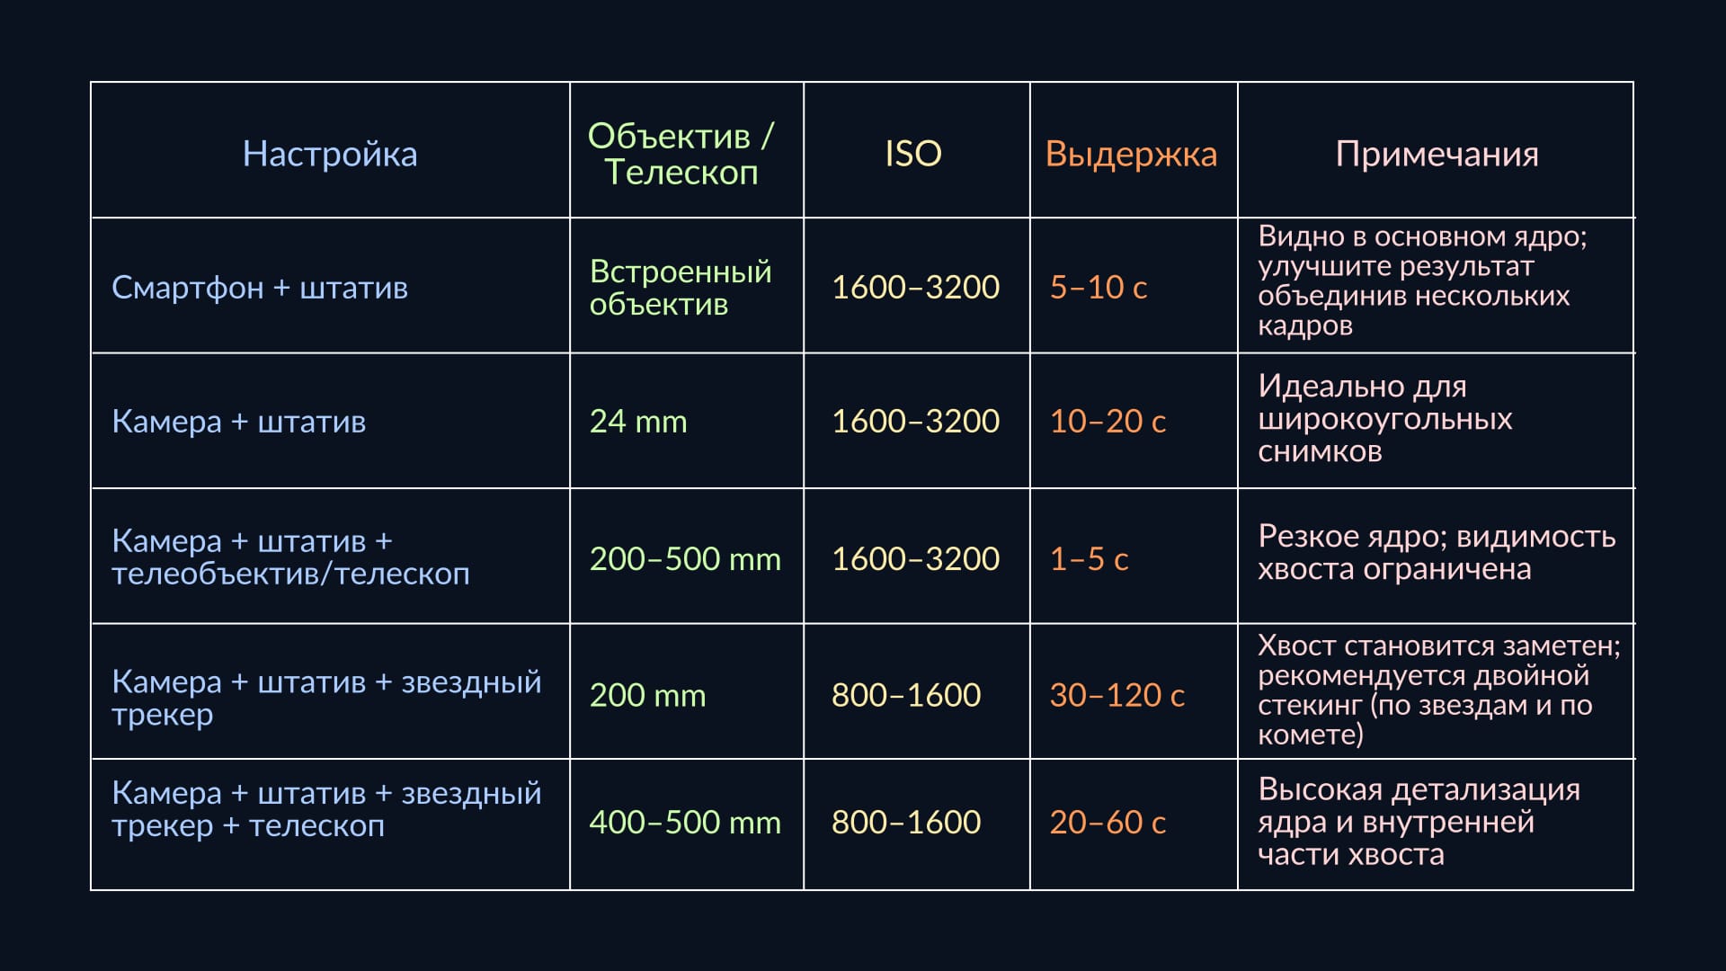This screenshot has width=1726, height=971.
Task: Click the "Примечания" column header
Action: point(1437,154)
